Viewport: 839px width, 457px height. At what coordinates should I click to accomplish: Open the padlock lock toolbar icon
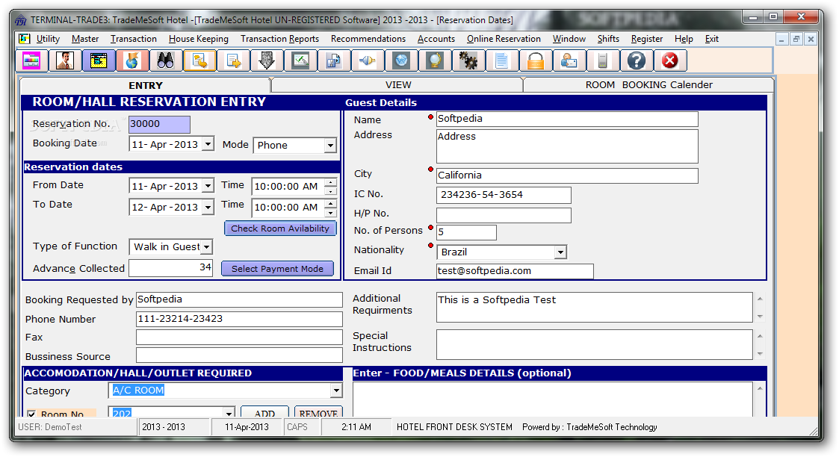pyautogui.click(x=535, y=61)
